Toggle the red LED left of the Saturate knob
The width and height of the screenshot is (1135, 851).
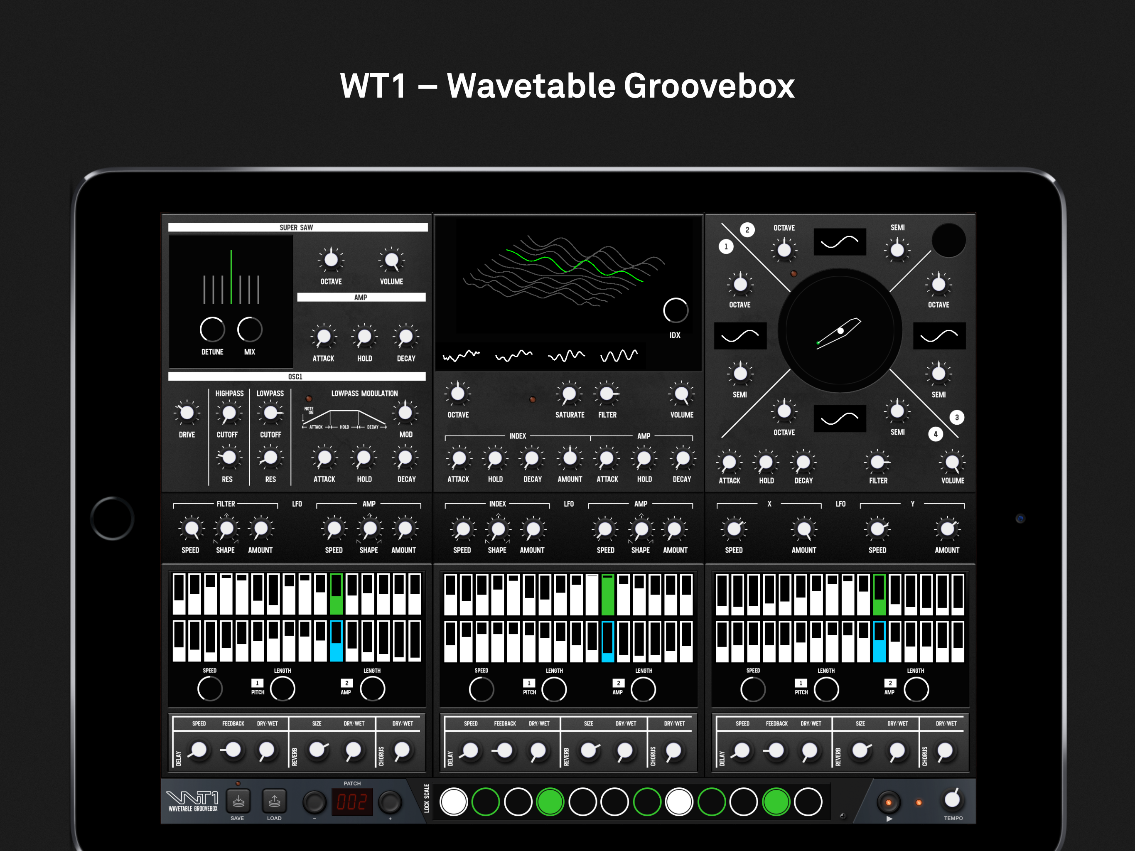[x=533, y=399]
